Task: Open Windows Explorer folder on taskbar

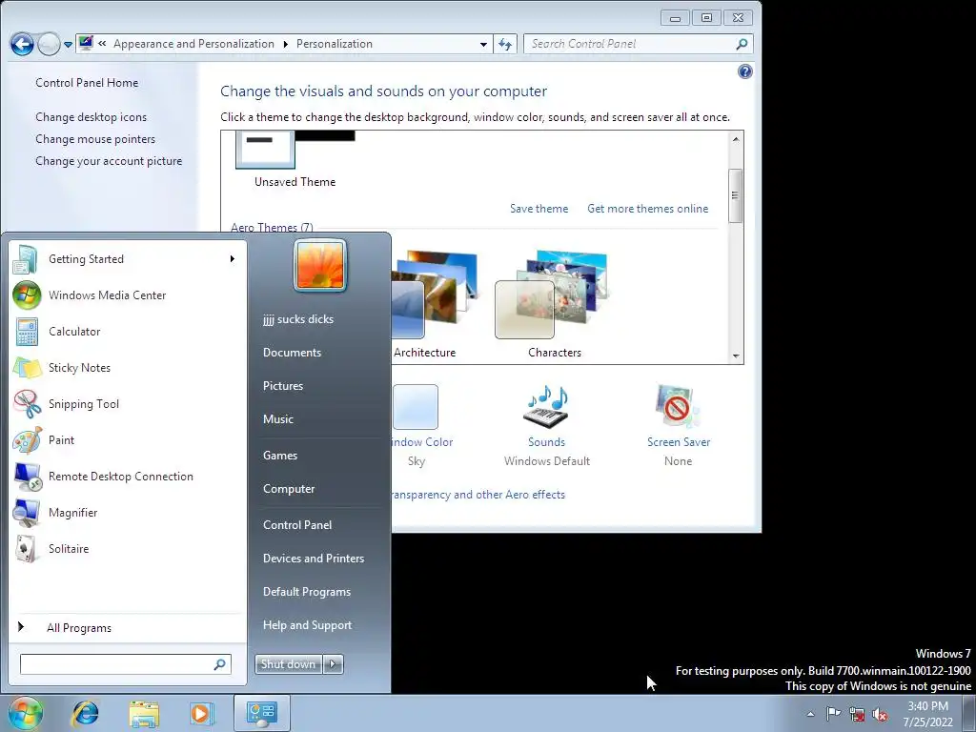Action: 144,713
